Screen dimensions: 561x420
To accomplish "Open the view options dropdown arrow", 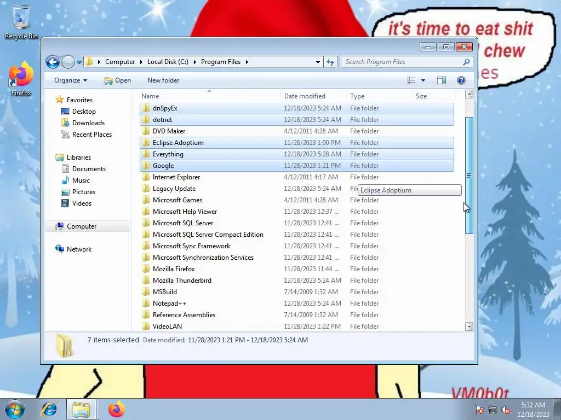I will click(x=423, y=80).
